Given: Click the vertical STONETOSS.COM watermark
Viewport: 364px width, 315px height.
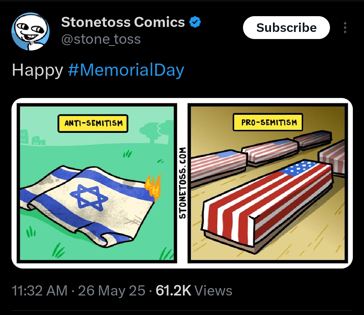Looking at the screenshot, I should click(182, 183).
